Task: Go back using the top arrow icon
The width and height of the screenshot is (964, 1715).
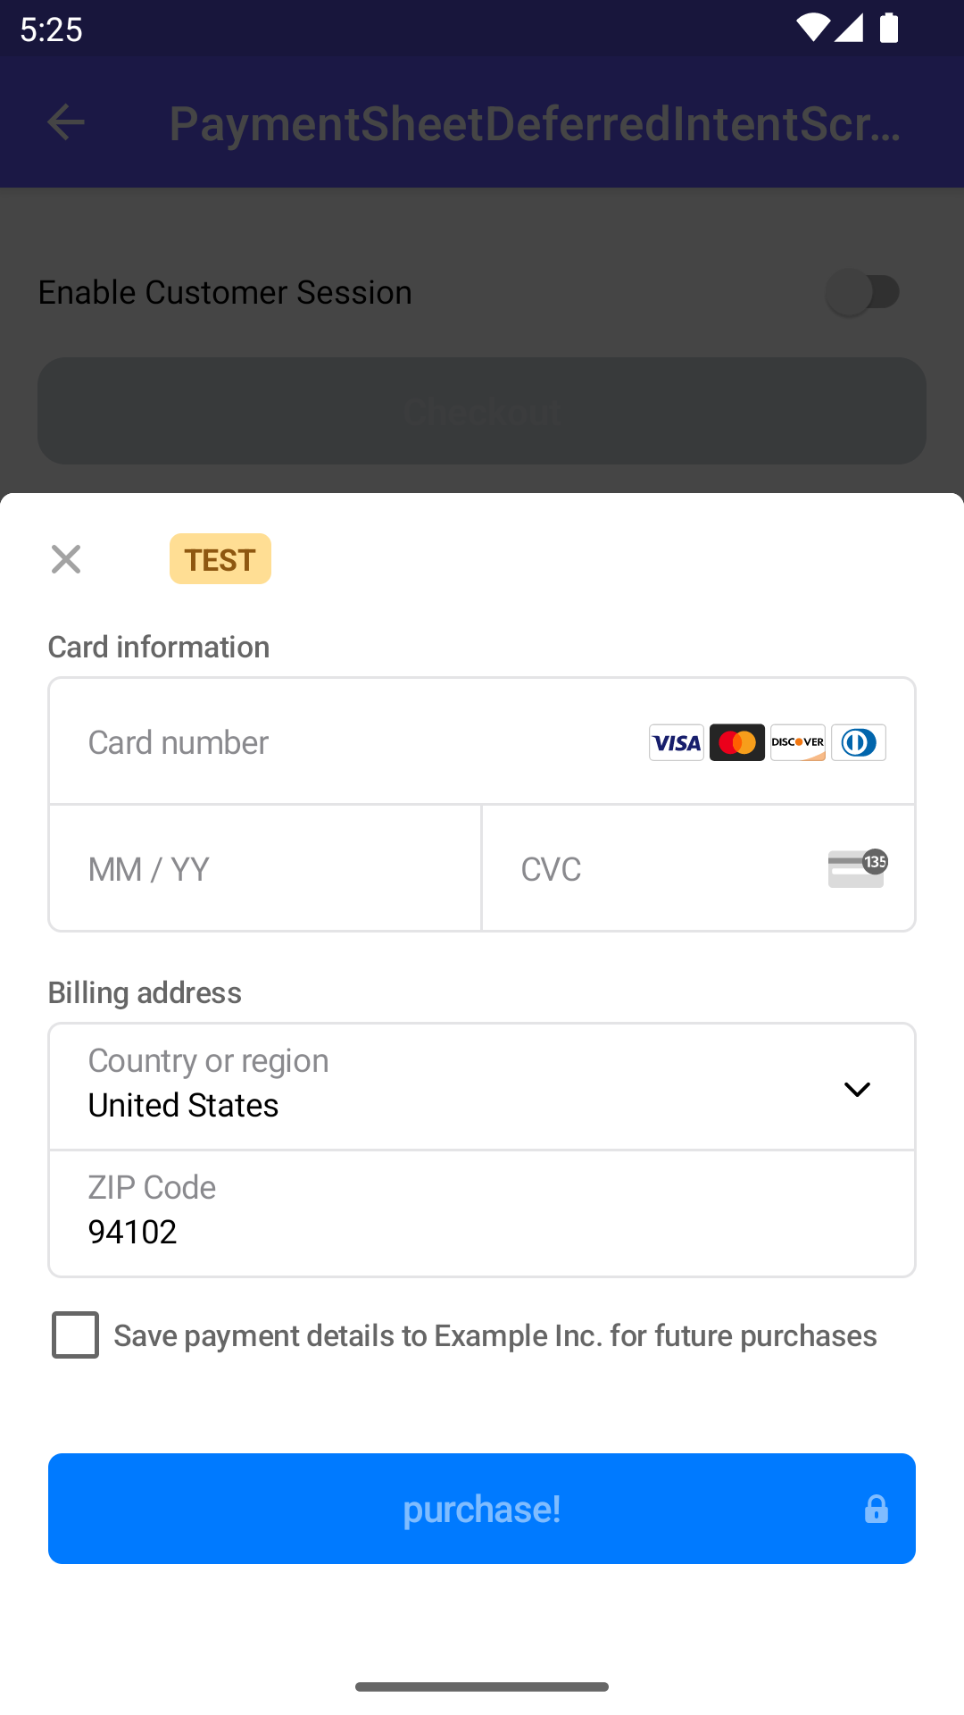Action: tap(66, 122)
